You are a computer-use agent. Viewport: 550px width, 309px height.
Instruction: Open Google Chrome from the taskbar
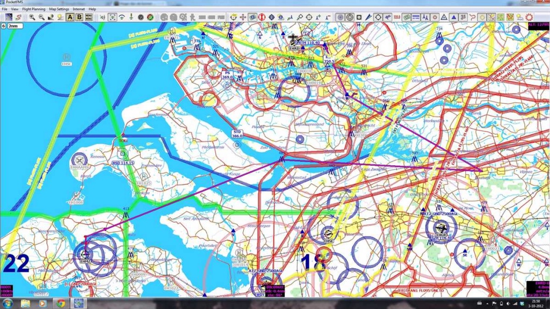[x=61, y=303]
